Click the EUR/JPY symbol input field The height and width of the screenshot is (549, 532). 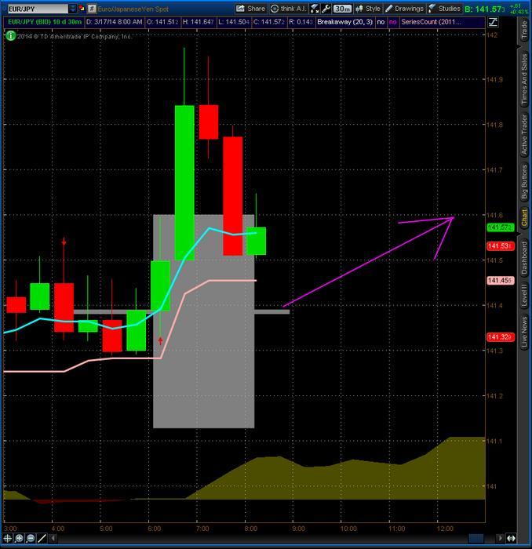click(x=38, y=9)
